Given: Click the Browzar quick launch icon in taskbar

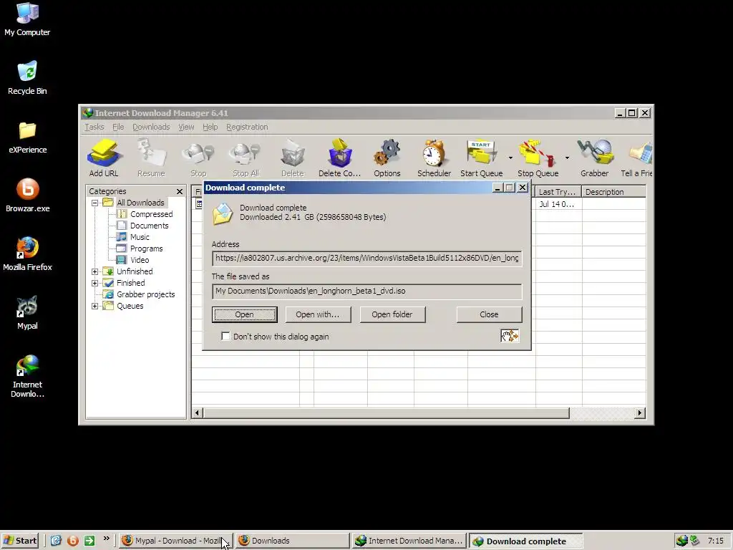Looking at the screenshot, I should pyautogui.click(x=72, y=540).
